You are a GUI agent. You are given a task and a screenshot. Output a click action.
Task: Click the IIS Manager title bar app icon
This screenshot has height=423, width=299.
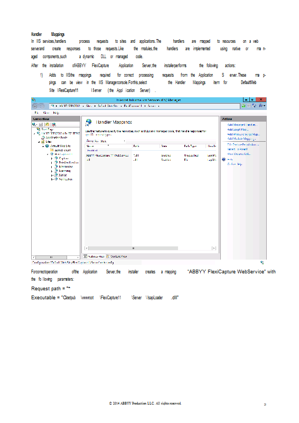(33, 100)
